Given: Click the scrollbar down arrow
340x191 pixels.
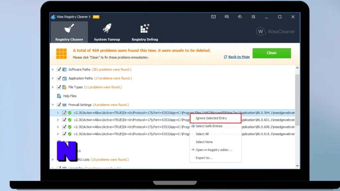Looking at the screenshot, I should (x=297, y=166).
